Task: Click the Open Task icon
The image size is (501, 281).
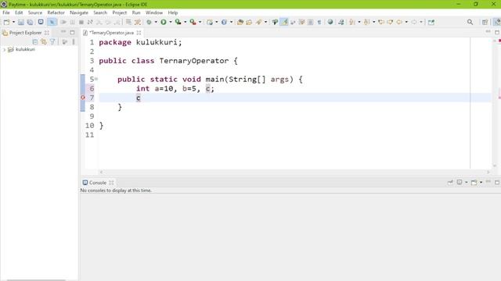Action: coord(249,22)
